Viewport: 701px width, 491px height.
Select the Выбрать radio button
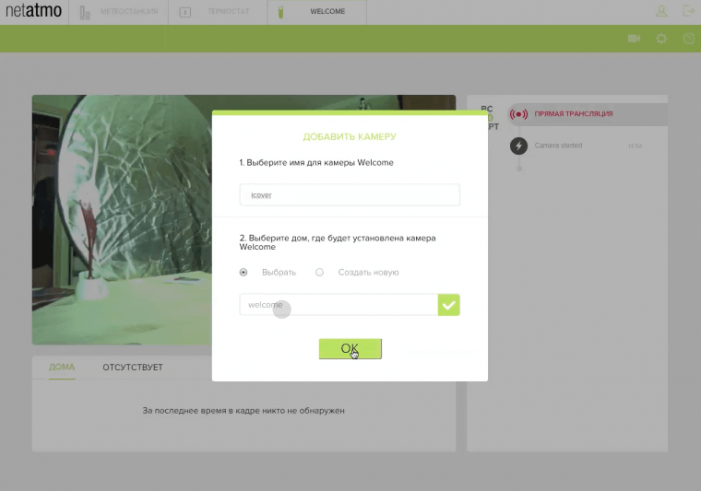[244, 273]
